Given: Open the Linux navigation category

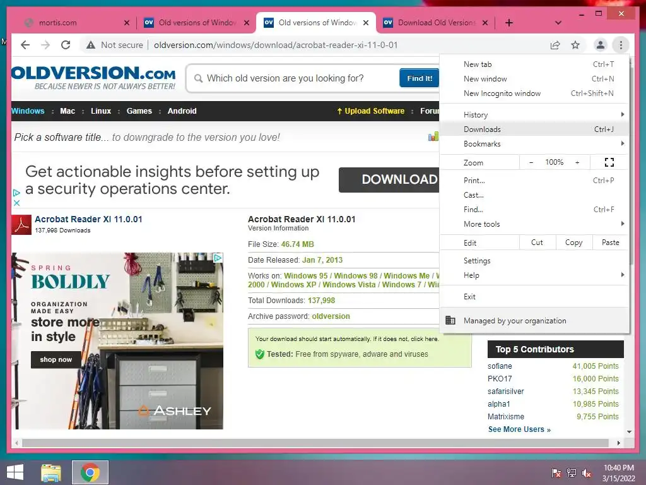Looking at the screenshot, I should 101,111.
